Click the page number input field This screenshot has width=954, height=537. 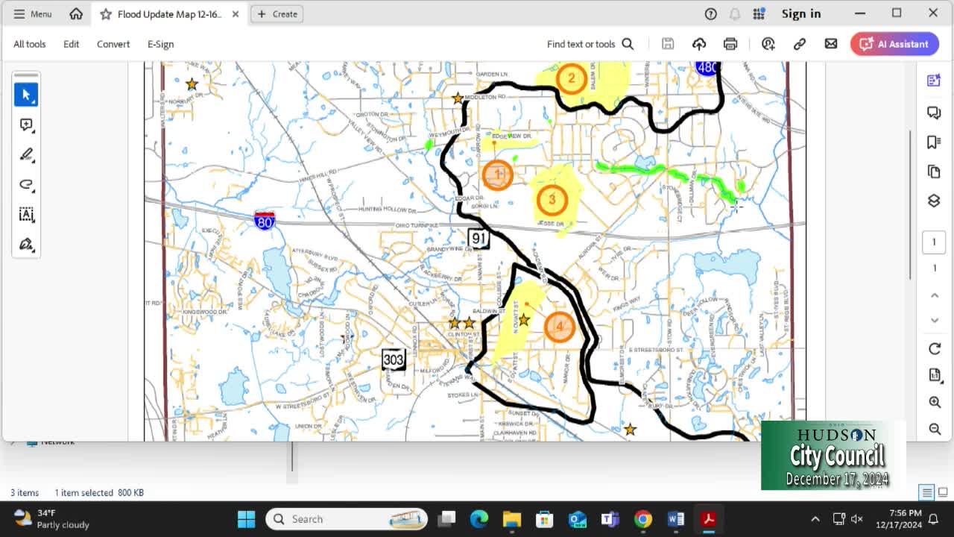(x=934, y=242)
